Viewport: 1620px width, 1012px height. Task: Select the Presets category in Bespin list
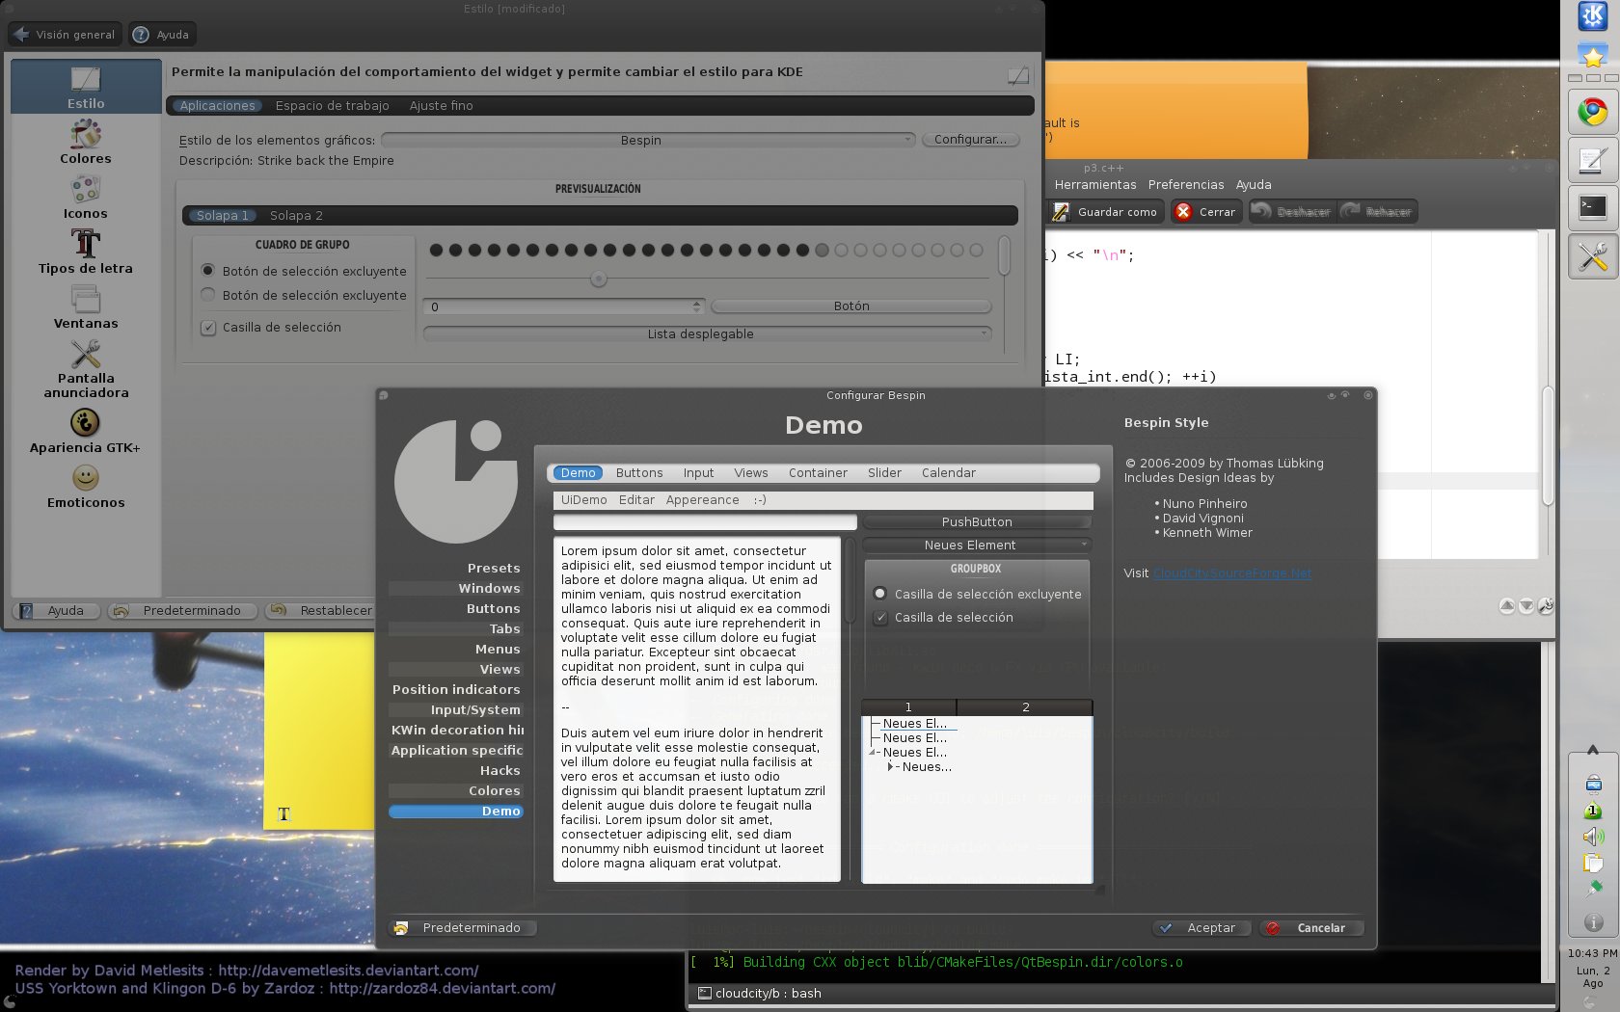tap(455, 569)
